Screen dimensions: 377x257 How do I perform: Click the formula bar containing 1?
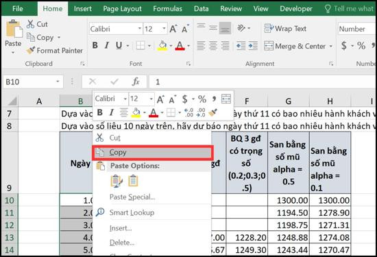tap(263, 82)
